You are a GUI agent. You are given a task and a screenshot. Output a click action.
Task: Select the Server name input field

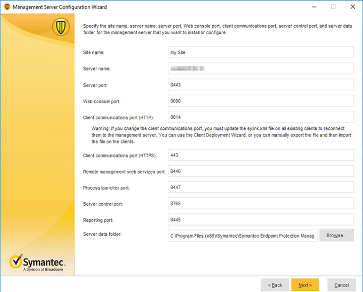pos(261,68)
